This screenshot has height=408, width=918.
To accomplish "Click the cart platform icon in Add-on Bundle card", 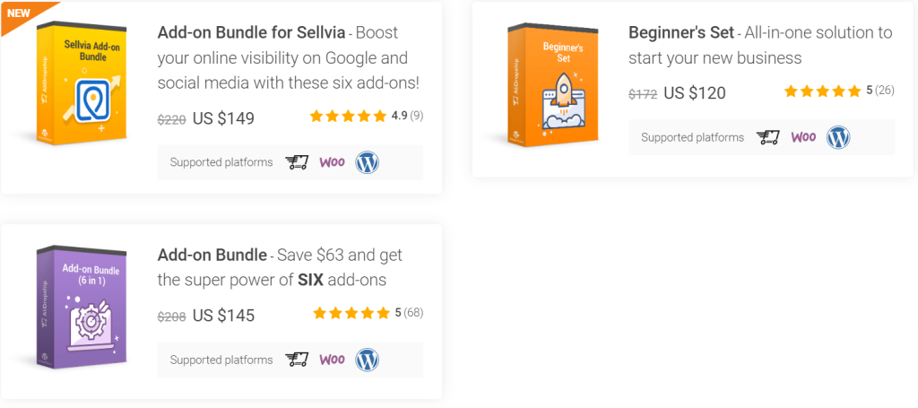I will click(297, 360).
